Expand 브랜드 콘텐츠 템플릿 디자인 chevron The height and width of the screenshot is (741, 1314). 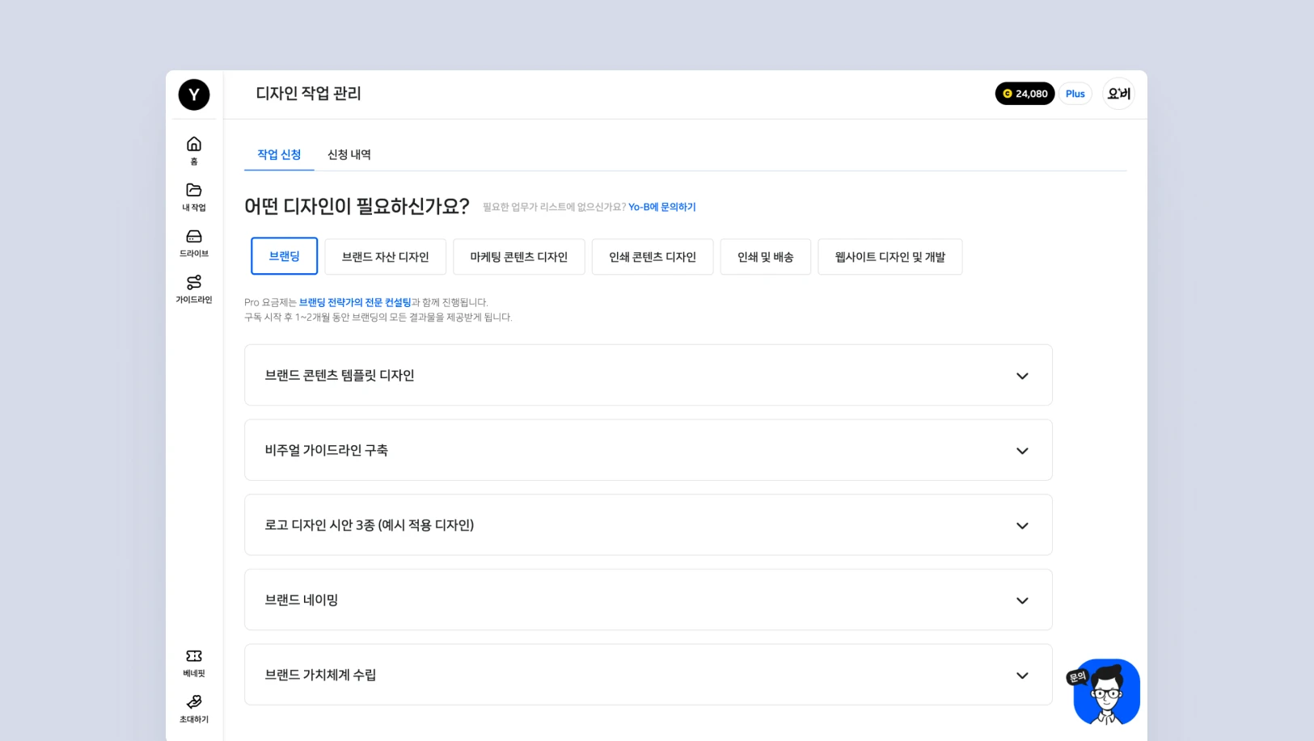click(x=1022, y=376)
